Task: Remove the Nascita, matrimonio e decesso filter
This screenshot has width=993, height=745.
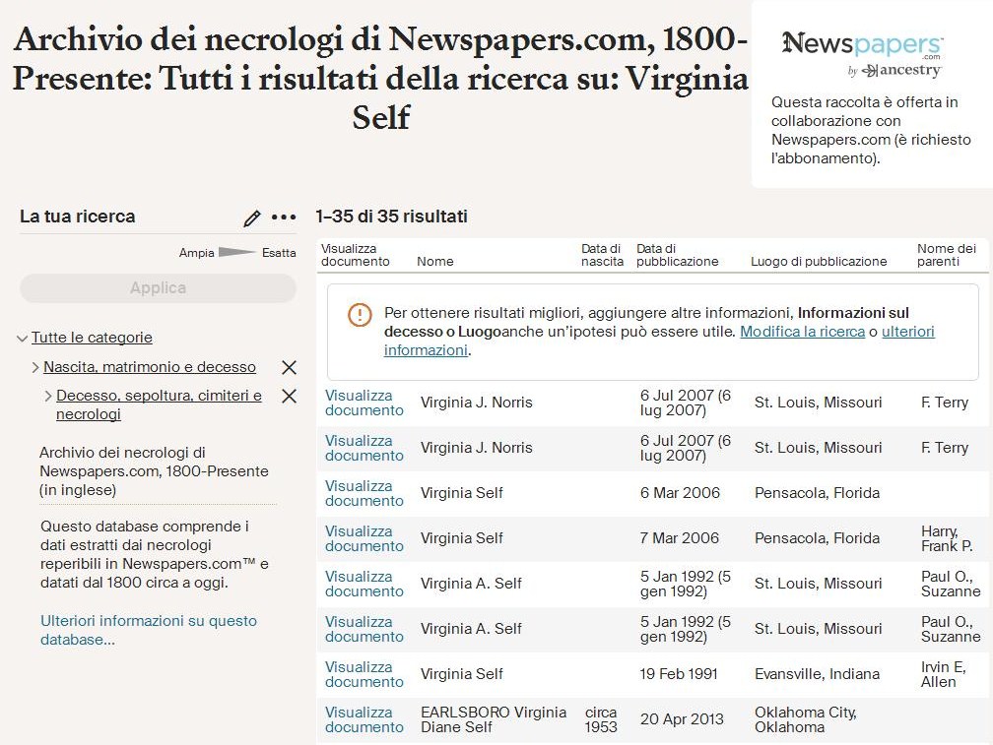Action: tap(289, 367)
